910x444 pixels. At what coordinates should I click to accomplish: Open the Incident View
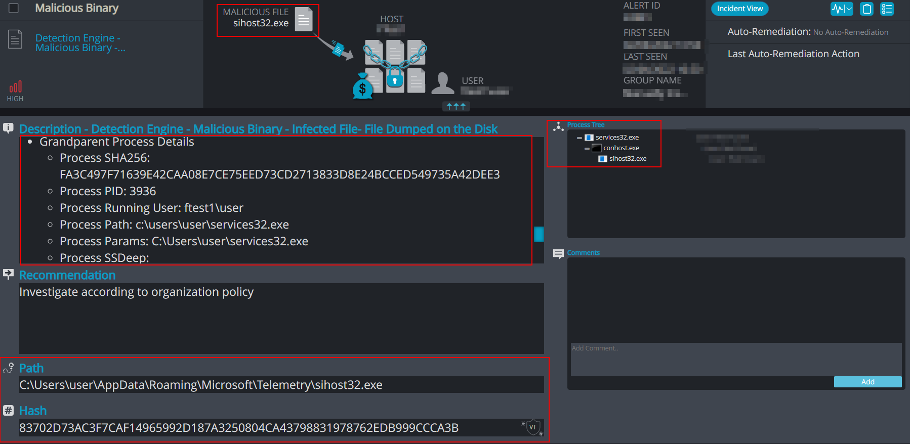coord(739,9)
